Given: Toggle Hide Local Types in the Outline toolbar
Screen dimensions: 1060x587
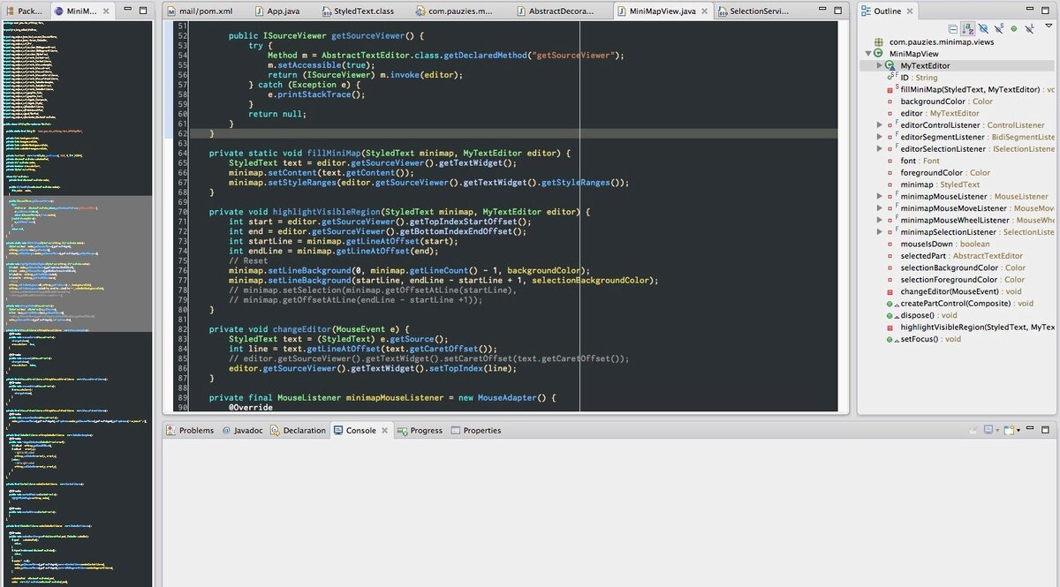Looking at the screenshot, I should pyautogui.click(x=1030, y=29).
